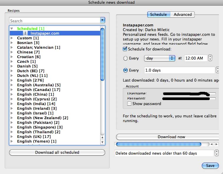Click the delete-older-than days stepper
This screenshot has width=223, height=174.
point(217,153)
